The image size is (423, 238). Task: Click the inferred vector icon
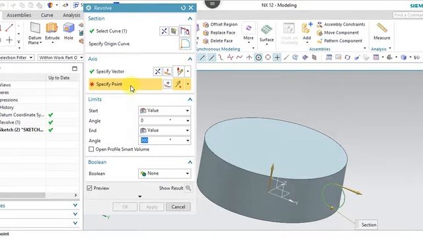click(x=179, y=71)
